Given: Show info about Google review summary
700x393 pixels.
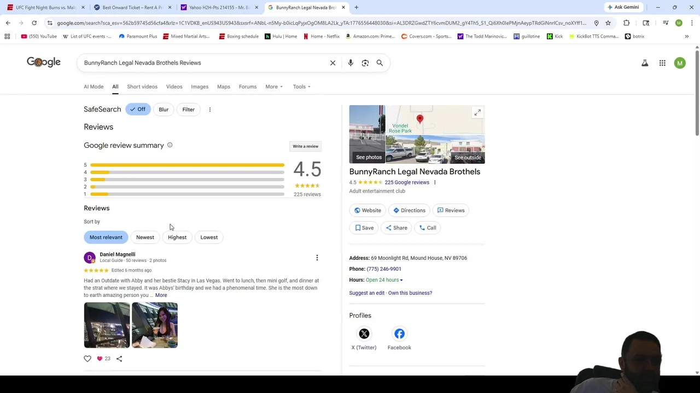Looking at the screenshot, I should tap(170, 145).
